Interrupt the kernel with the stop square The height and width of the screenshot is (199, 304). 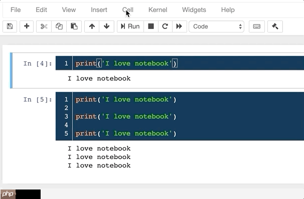click(x=151, y=26)
